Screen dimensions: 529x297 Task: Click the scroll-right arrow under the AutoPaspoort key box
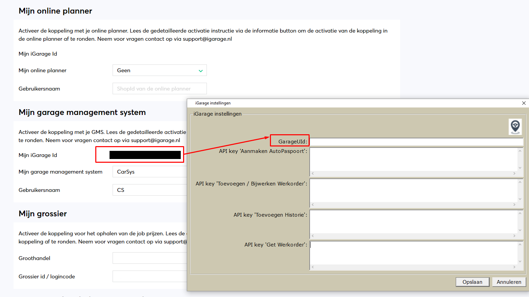[x=514, y=174]
